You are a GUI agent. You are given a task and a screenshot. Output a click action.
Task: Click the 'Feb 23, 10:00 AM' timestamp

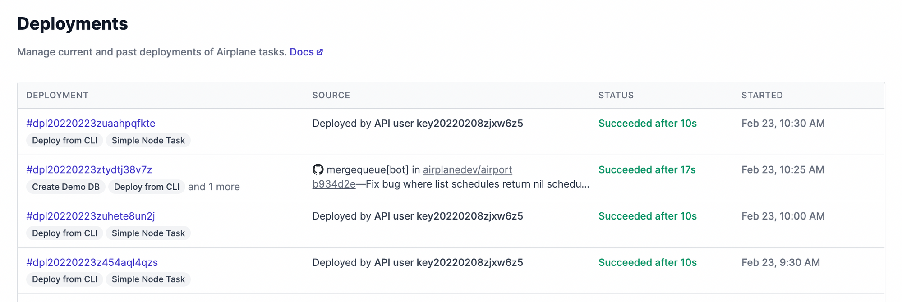coord(783,216)
